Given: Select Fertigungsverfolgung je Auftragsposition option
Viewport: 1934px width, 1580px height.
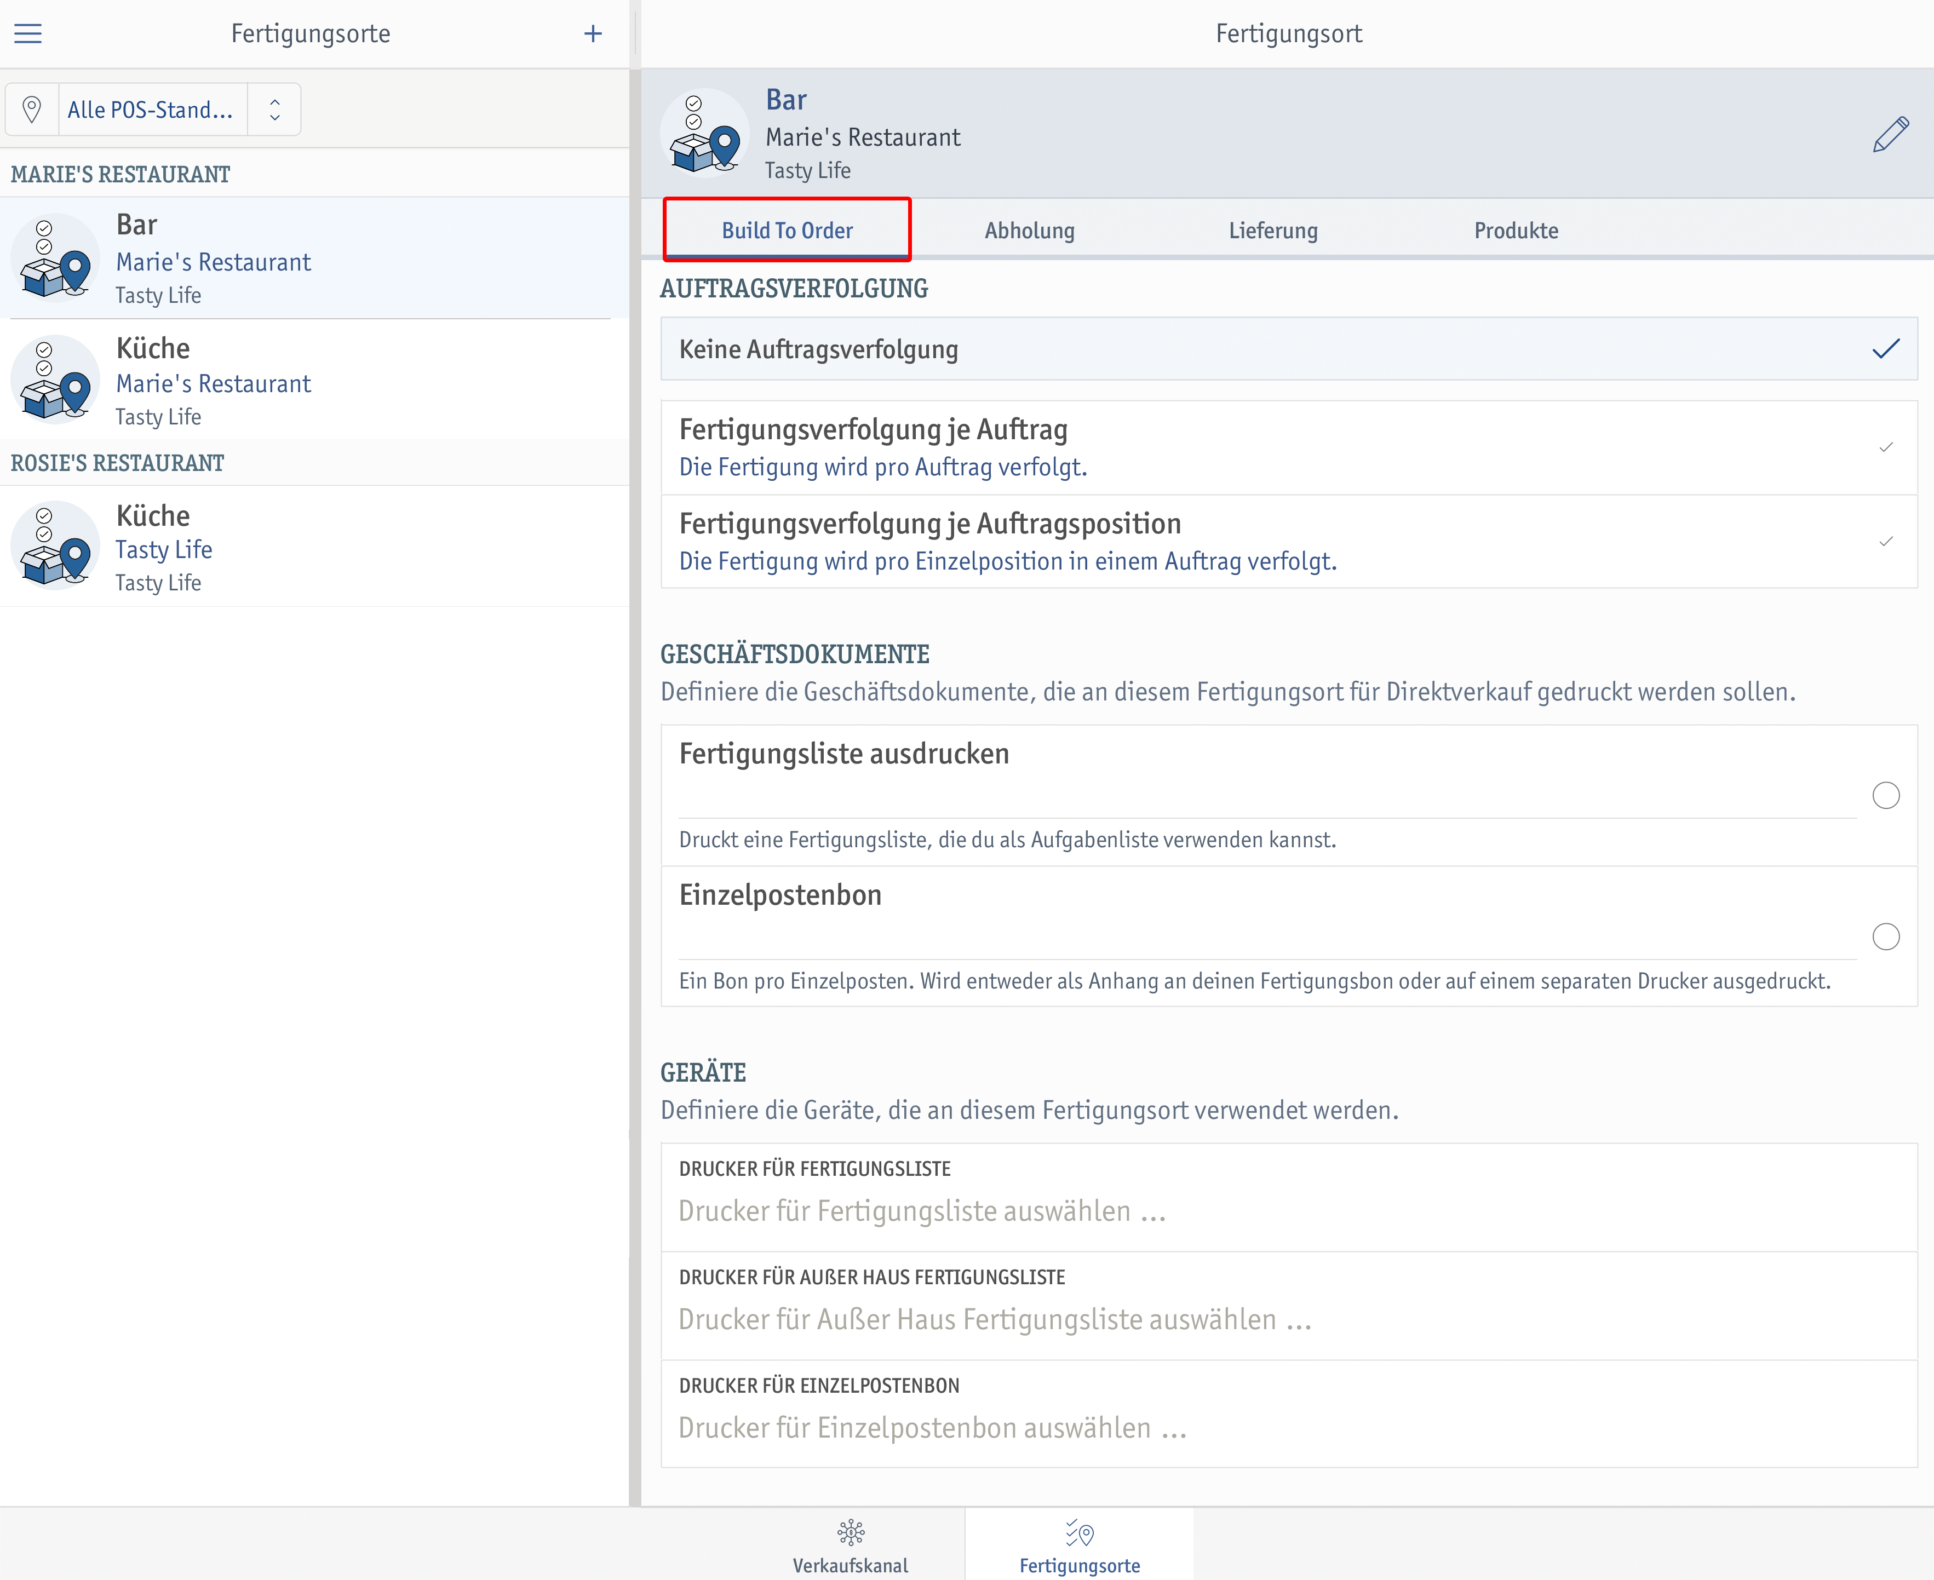Looking at the screenshot, I should pos(1289,542).
